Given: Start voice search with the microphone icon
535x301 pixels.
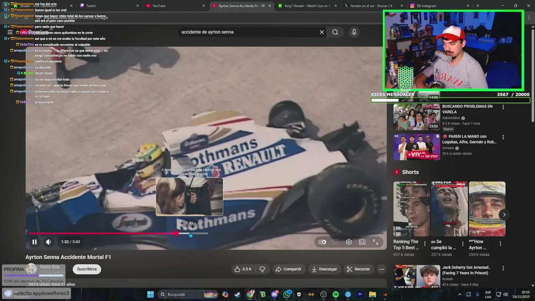Looking at the screenshot, I should tap(354, 32).
